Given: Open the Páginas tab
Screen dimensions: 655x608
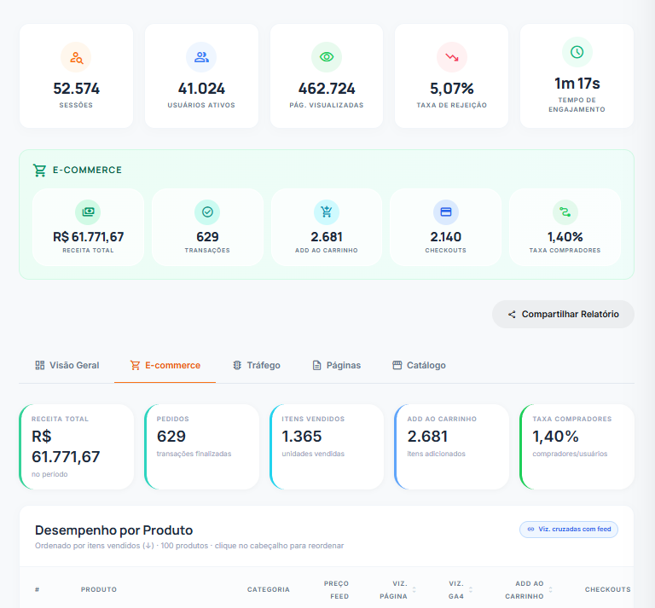Looking at the screenshot, I should pos(336,365).
